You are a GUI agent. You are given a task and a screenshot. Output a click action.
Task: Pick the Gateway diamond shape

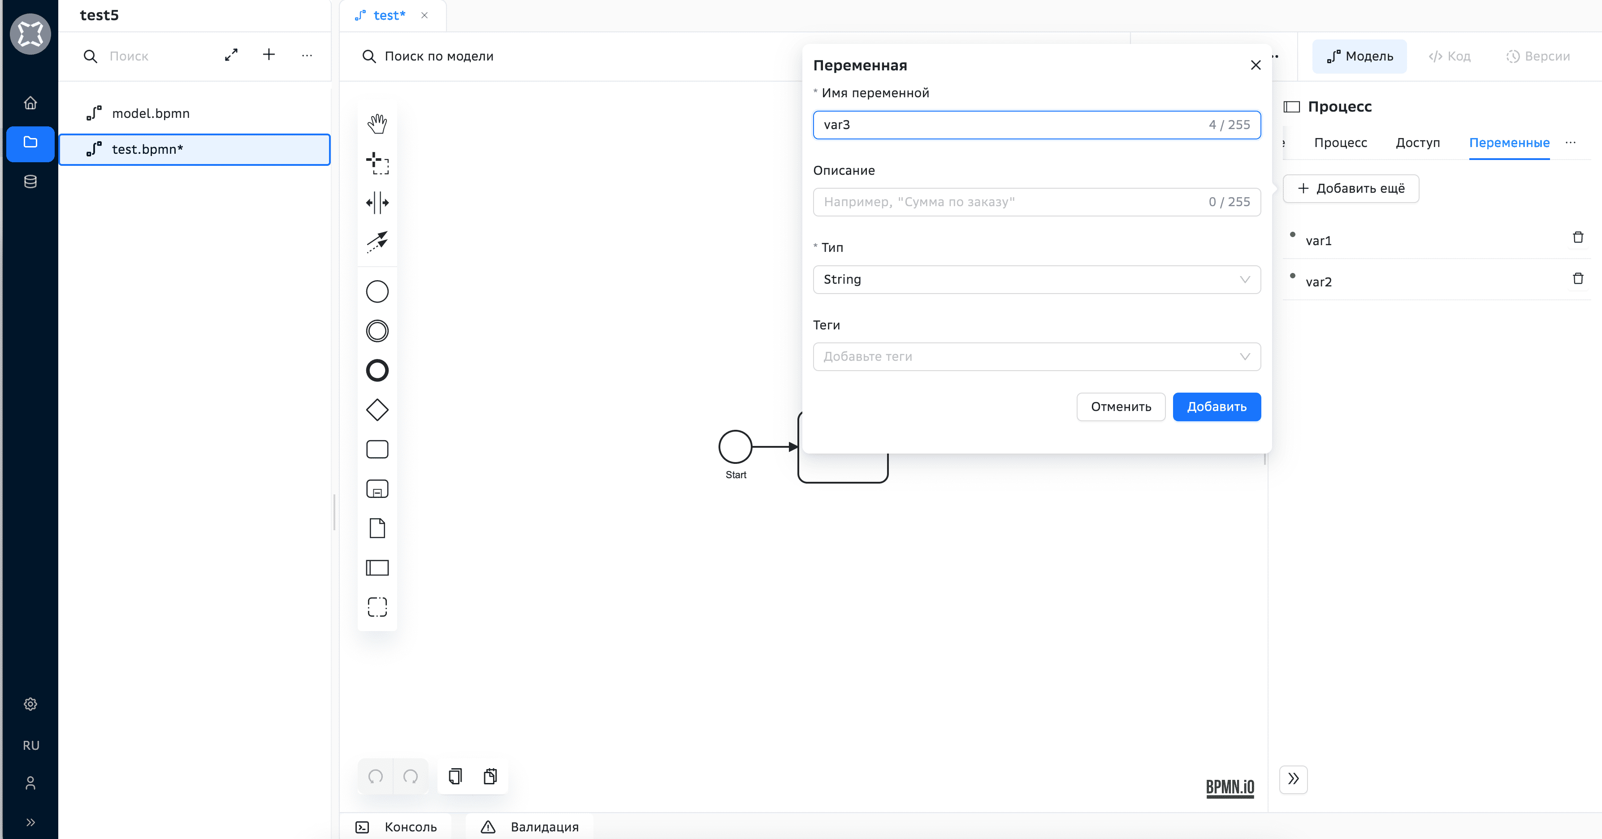(x=377, y=410)
